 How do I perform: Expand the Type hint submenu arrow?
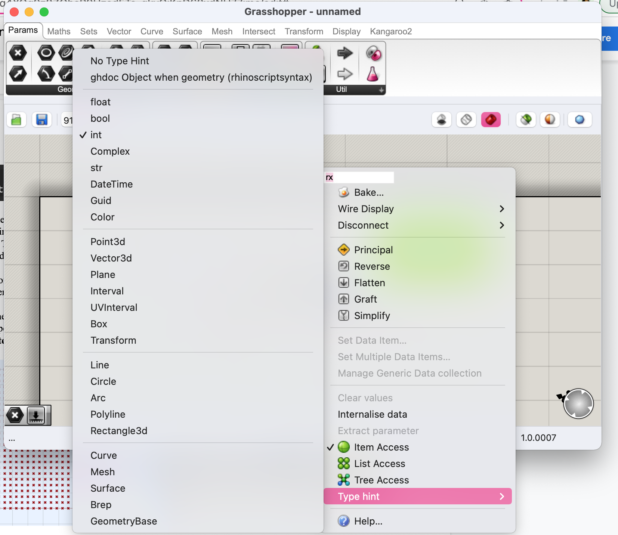point(502,497)
